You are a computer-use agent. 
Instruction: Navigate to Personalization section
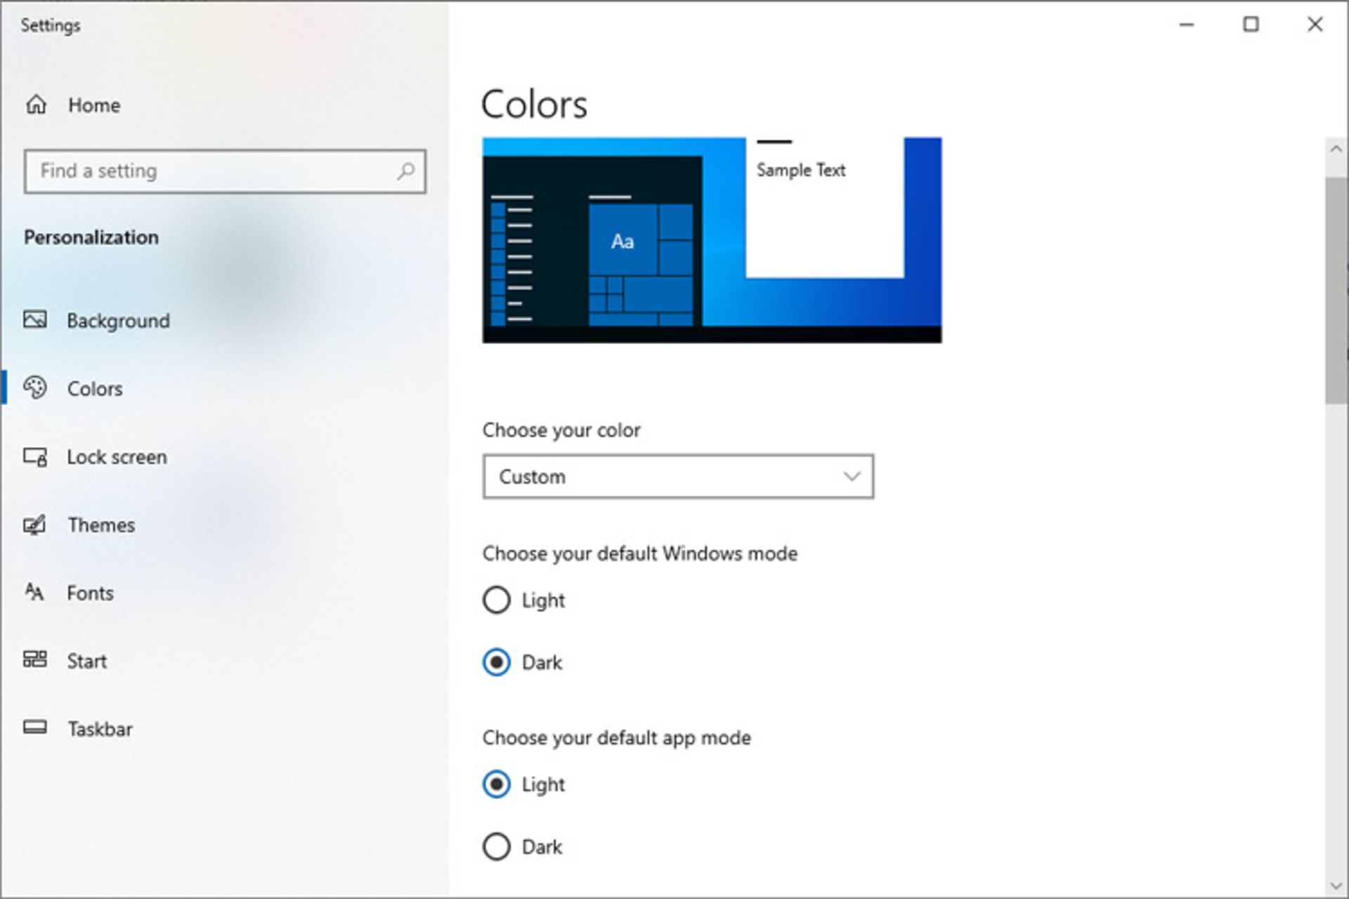pyautogui.click(x=92, y=238)
